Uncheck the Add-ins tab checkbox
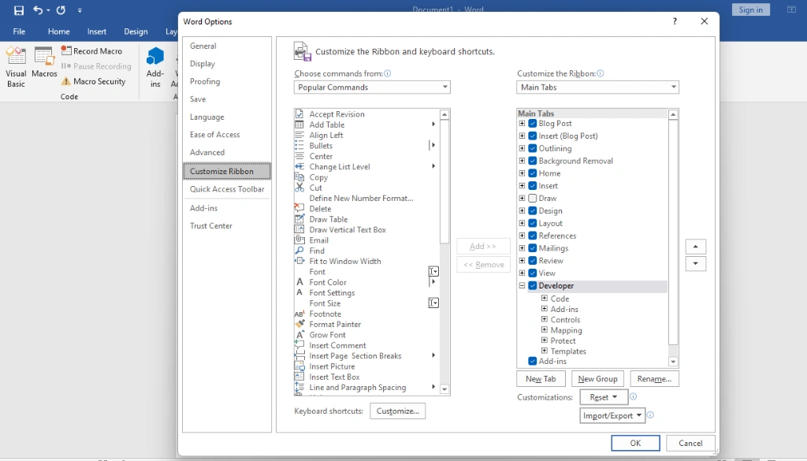The width and height of the screenshot is (807, 461). [533, 361]
